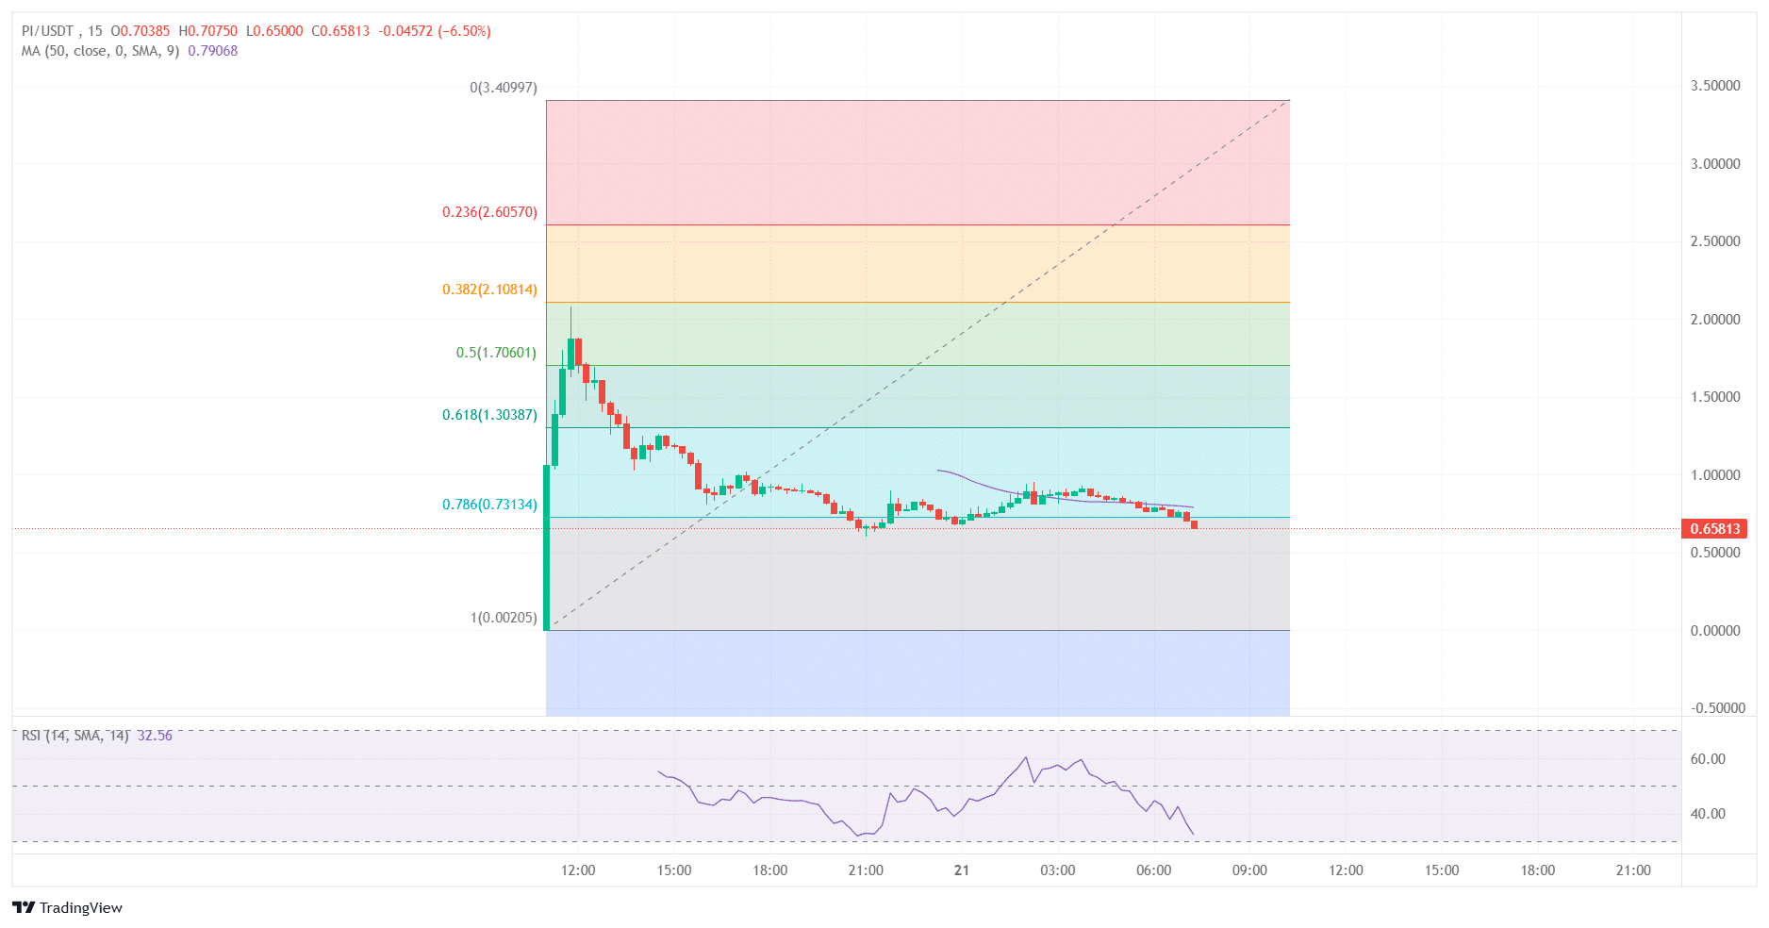1769x928 pixels.
Task: Click the RSI (14, SMA, 14) indicator legend
Action: coord(74,736)
